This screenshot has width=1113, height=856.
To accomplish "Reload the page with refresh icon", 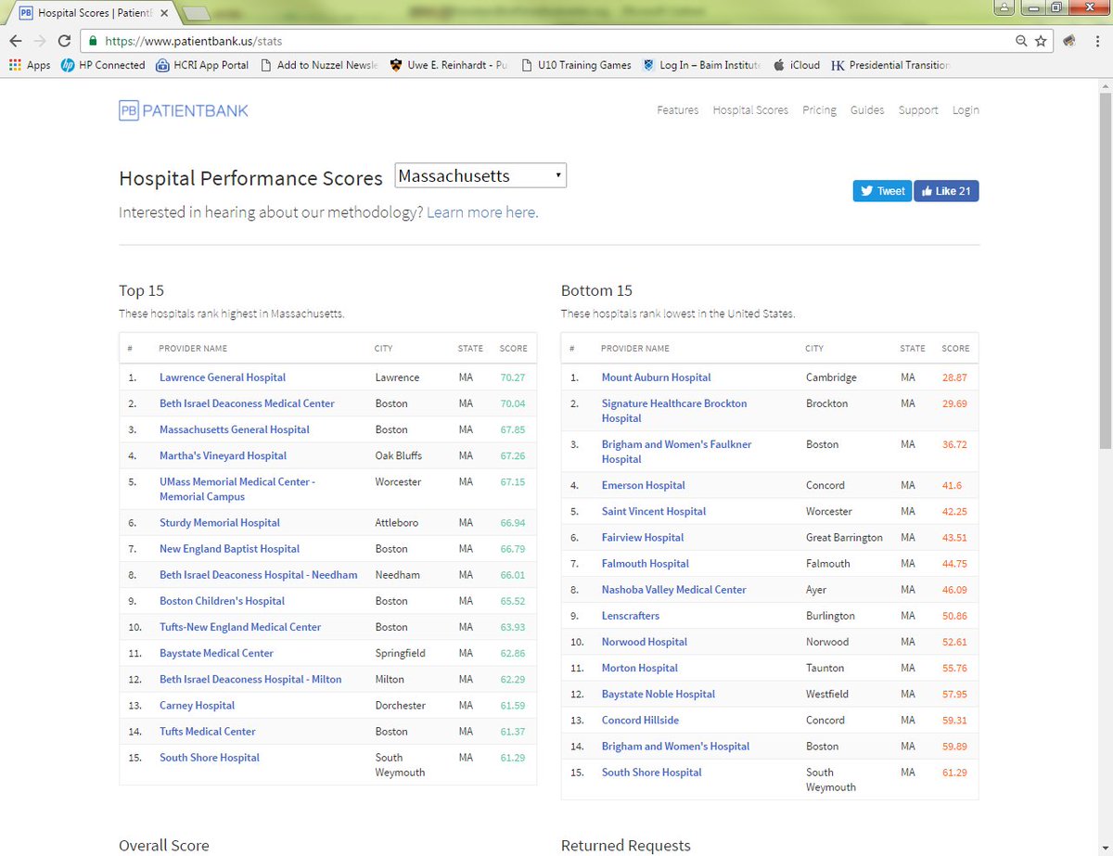I will pos(64,41).
